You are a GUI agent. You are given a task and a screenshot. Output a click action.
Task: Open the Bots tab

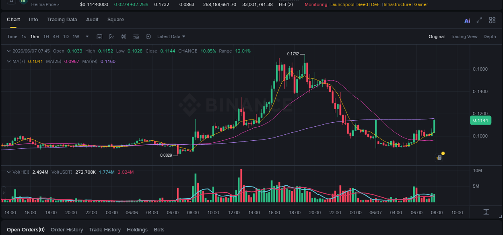tap(159, 229)
